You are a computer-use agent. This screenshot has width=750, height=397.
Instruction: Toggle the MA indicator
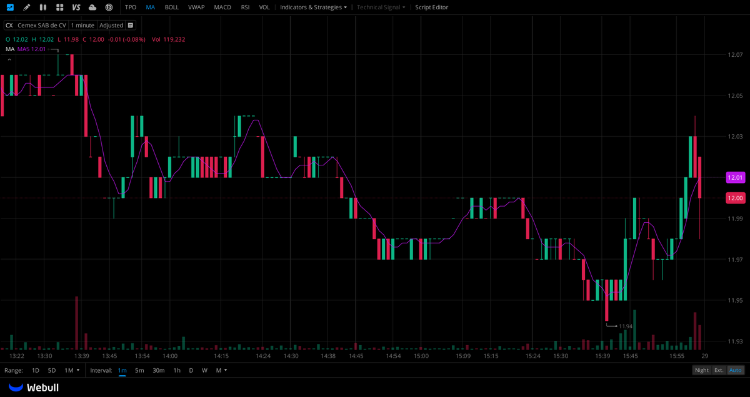(x=151, y=7)
